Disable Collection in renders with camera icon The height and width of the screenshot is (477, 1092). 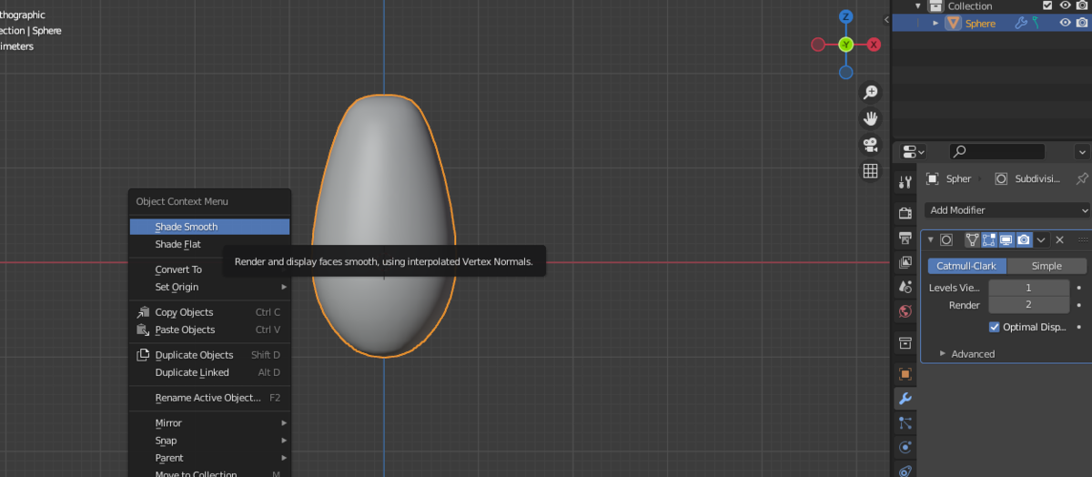pyautogui.click(x=1082, y=5)
